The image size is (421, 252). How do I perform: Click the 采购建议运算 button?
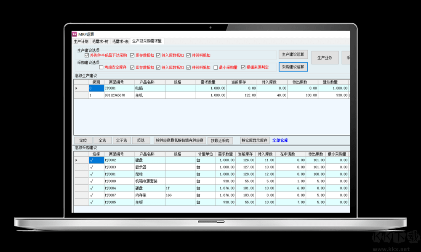coord(293,67)
